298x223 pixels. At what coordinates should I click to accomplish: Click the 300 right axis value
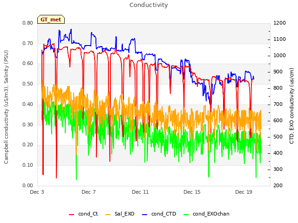pyautogui.click(x=278, y=169)
